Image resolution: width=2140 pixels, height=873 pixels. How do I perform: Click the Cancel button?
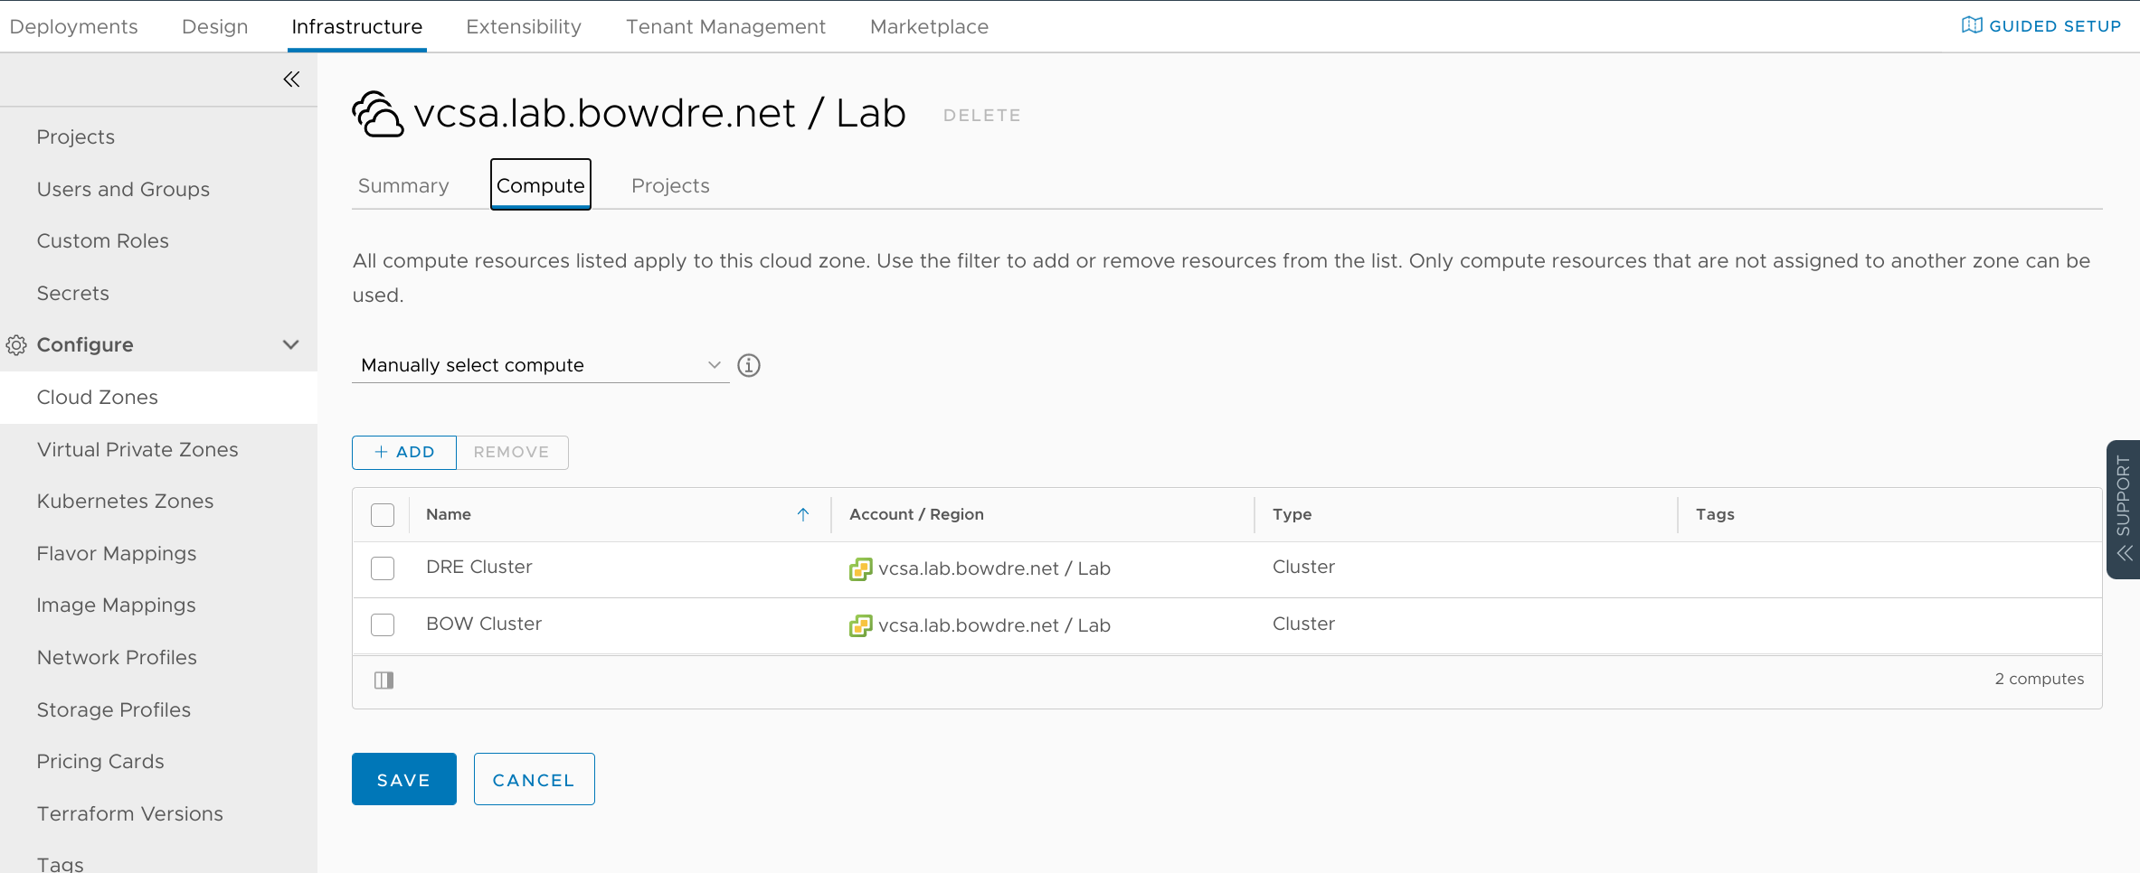coord(534,779)
